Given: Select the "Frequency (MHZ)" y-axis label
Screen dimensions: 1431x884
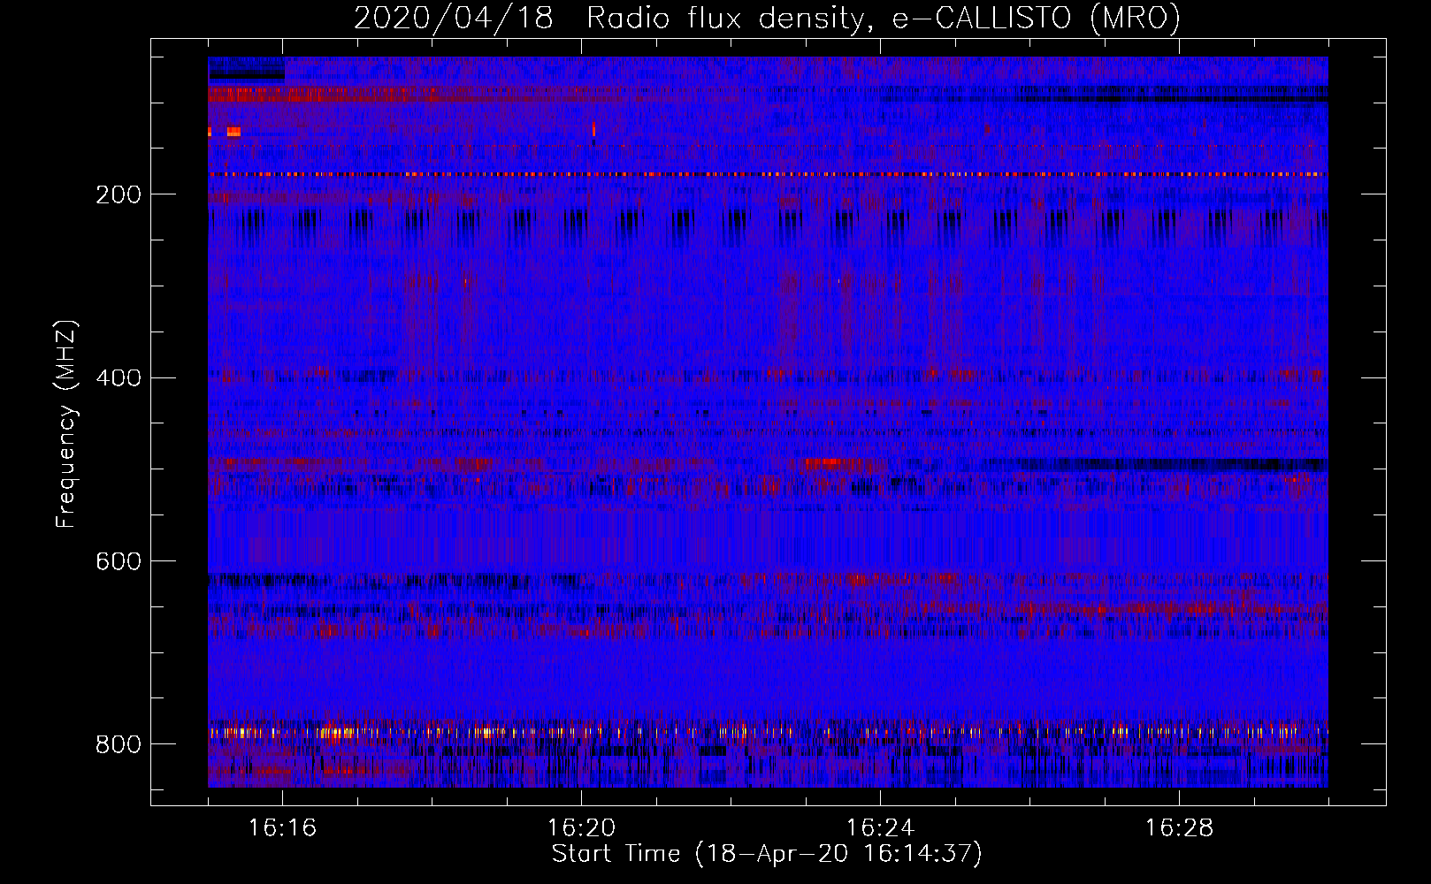Looking at the screenshot, I should pos(66,423).
